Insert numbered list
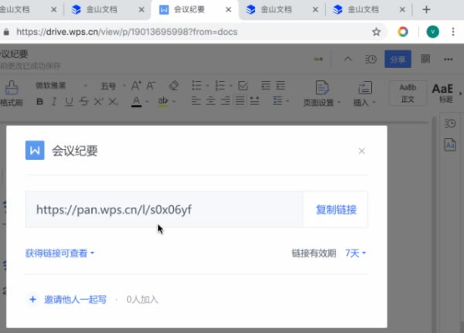Viewport: 464px width, 333px height. (x=220, y=86)
